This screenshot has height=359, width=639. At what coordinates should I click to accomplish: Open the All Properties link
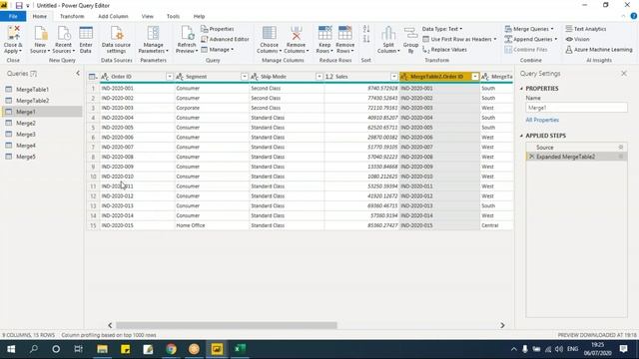click(x=542, y=120)
